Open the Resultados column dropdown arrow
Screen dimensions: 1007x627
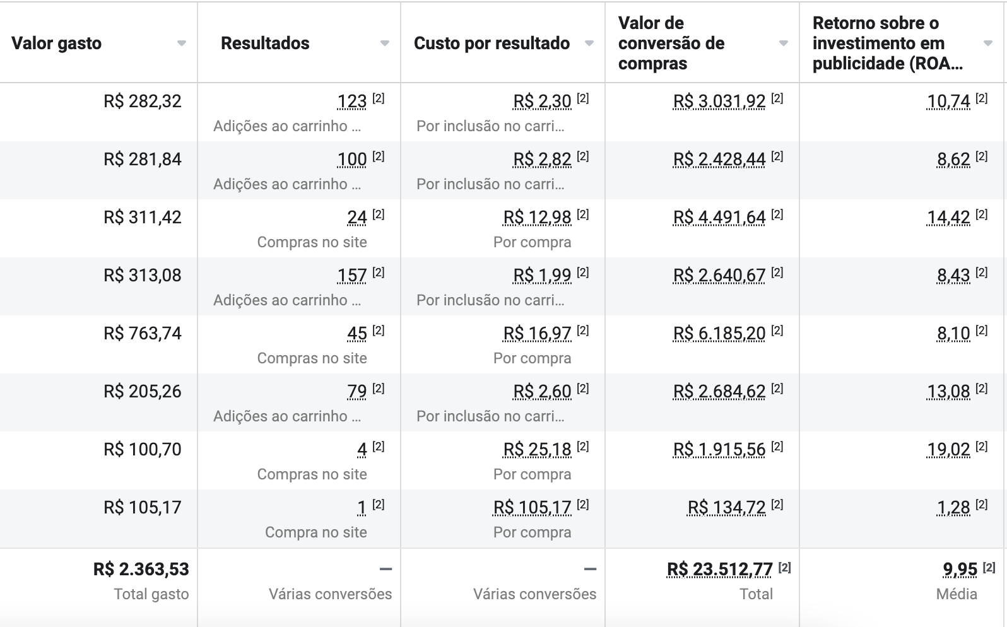tap(385, 44)
